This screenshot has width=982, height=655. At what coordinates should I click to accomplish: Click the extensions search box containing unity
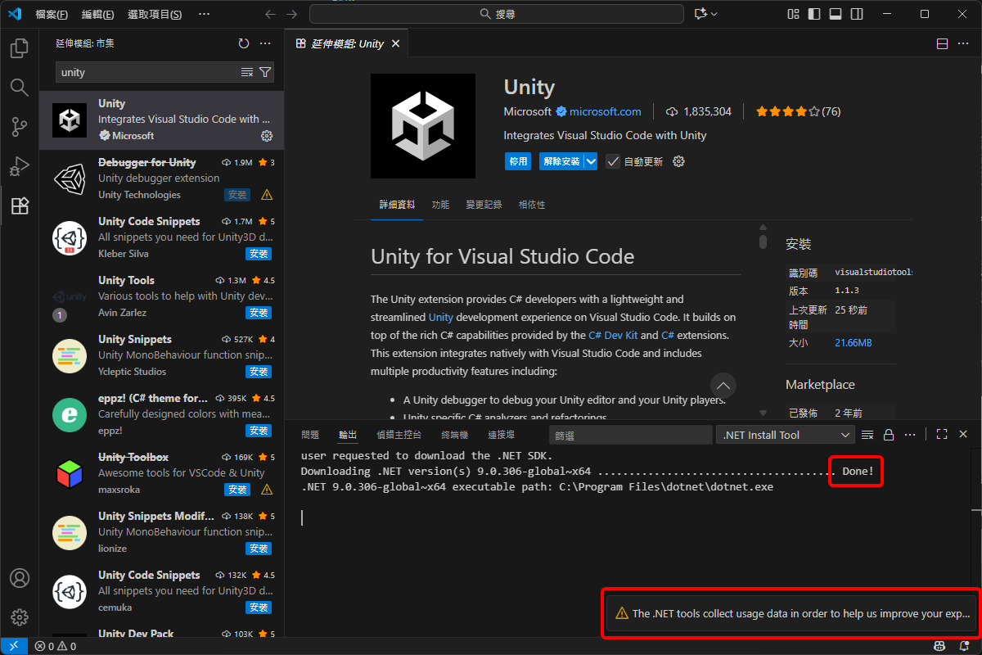coord(147,72)
